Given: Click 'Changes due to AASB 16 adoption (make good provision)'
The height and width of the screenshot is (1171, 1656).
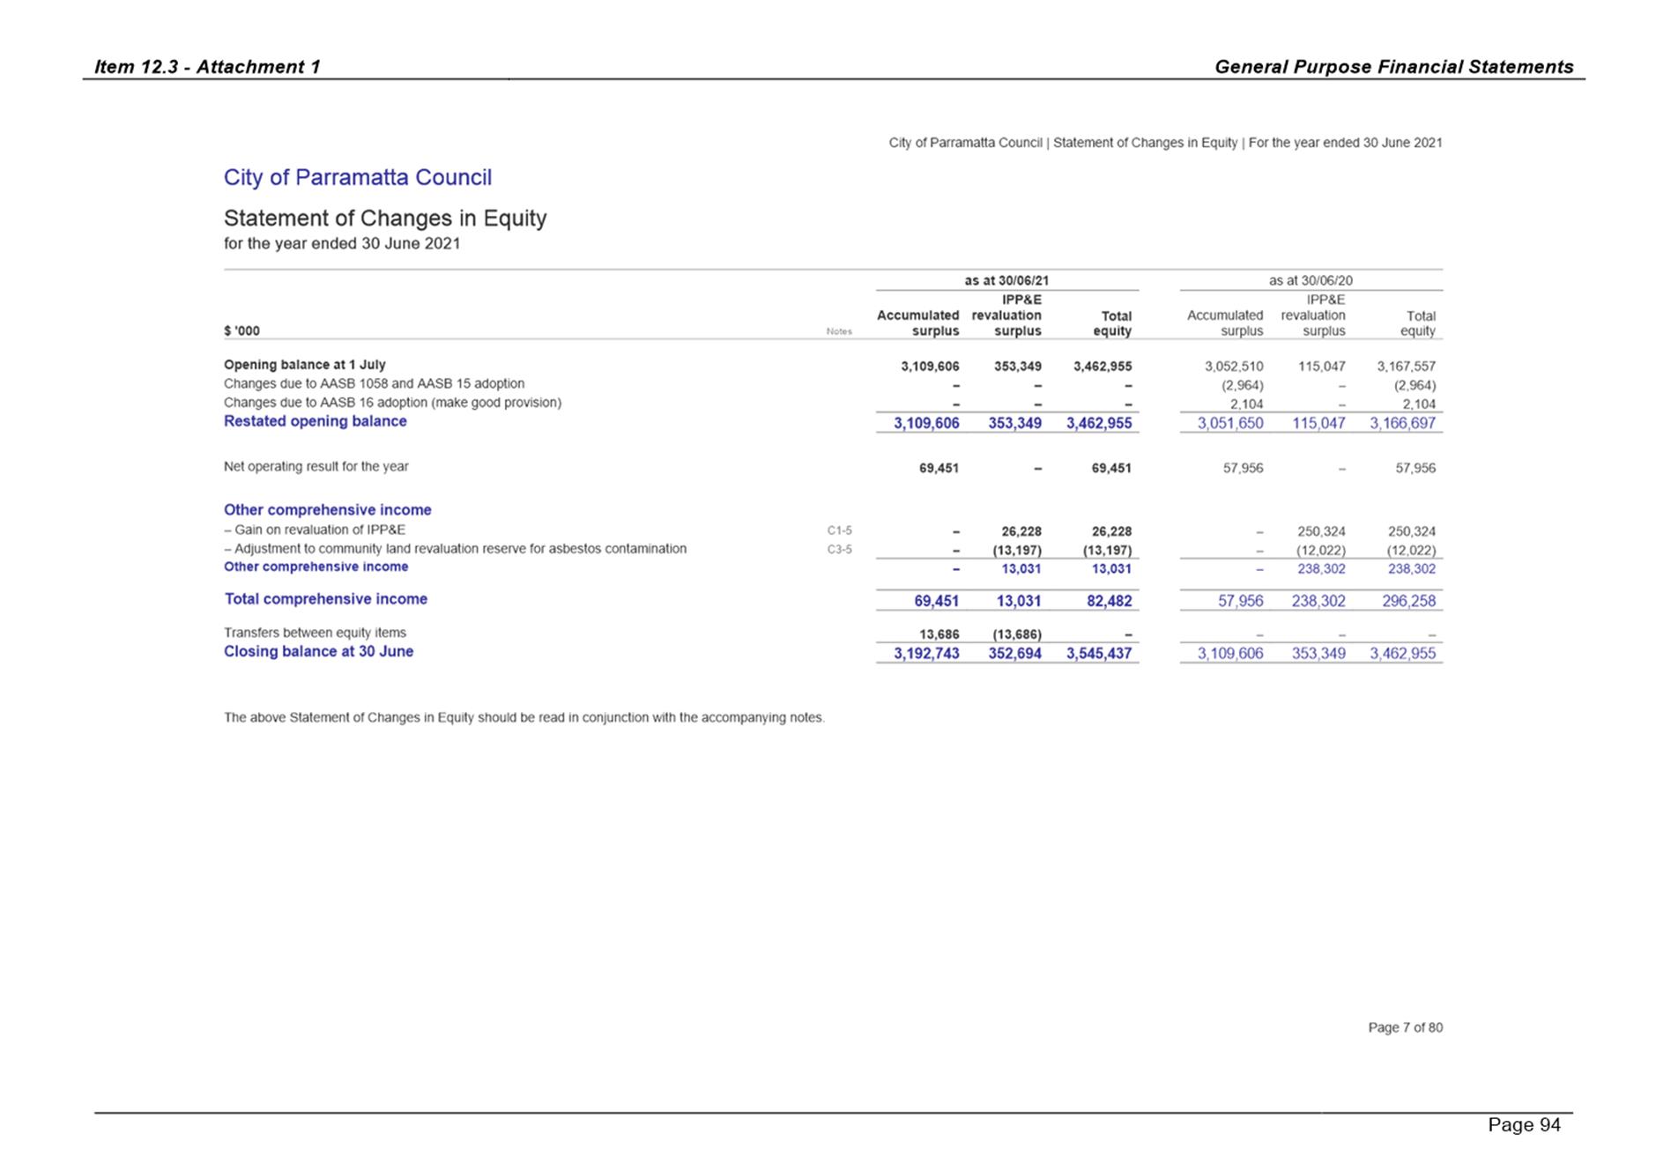Looking at the screenshot, I should pos(392,403).
